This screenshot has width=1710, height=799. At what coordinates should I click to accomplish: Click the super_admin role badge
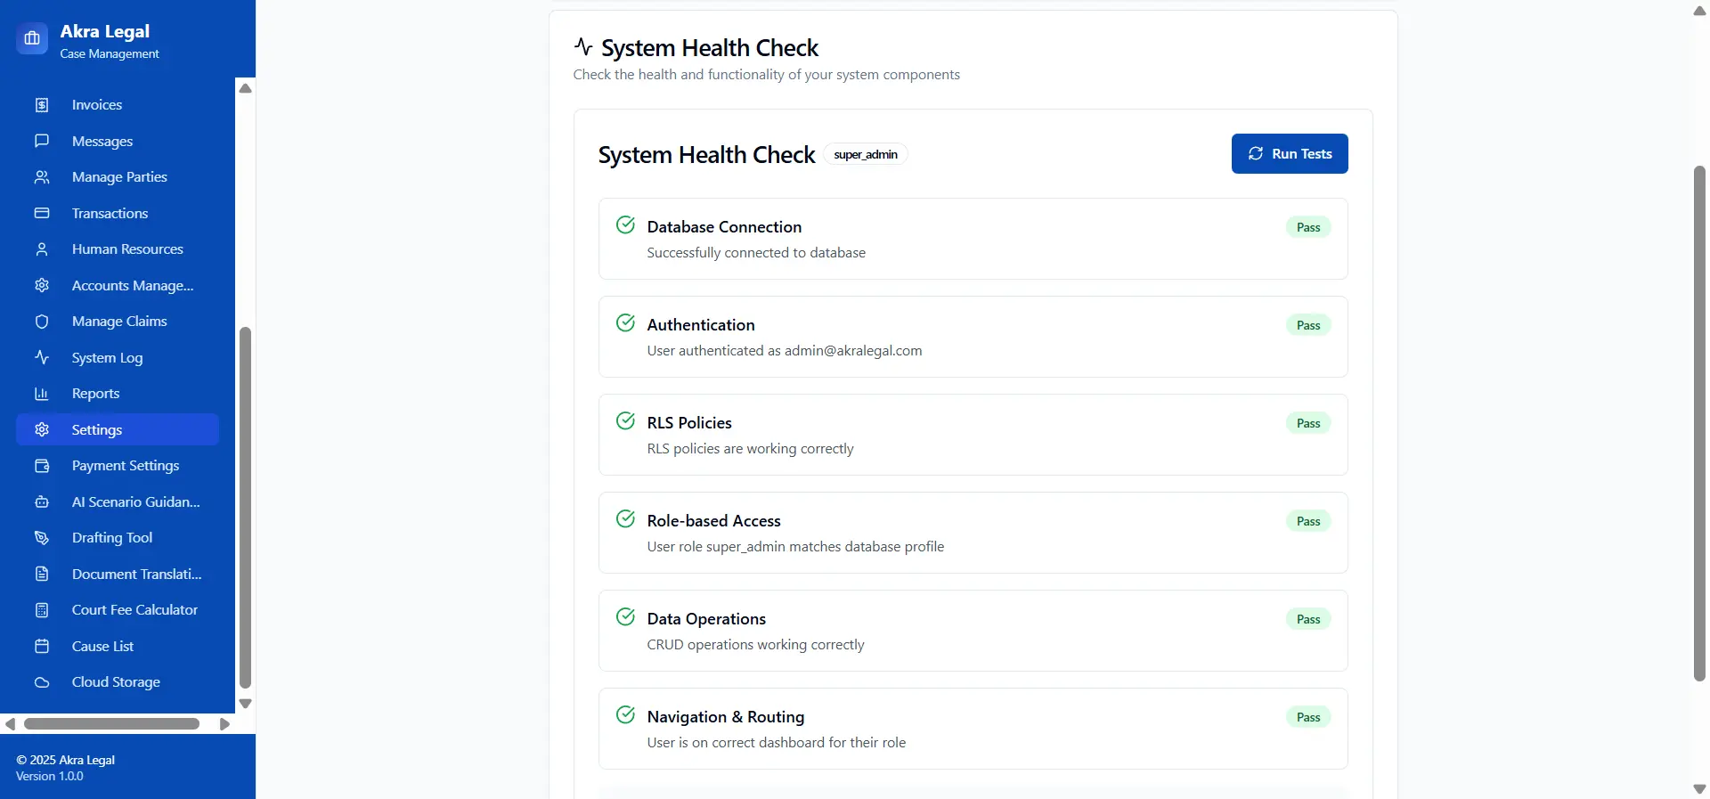click(x=865, y=155)
